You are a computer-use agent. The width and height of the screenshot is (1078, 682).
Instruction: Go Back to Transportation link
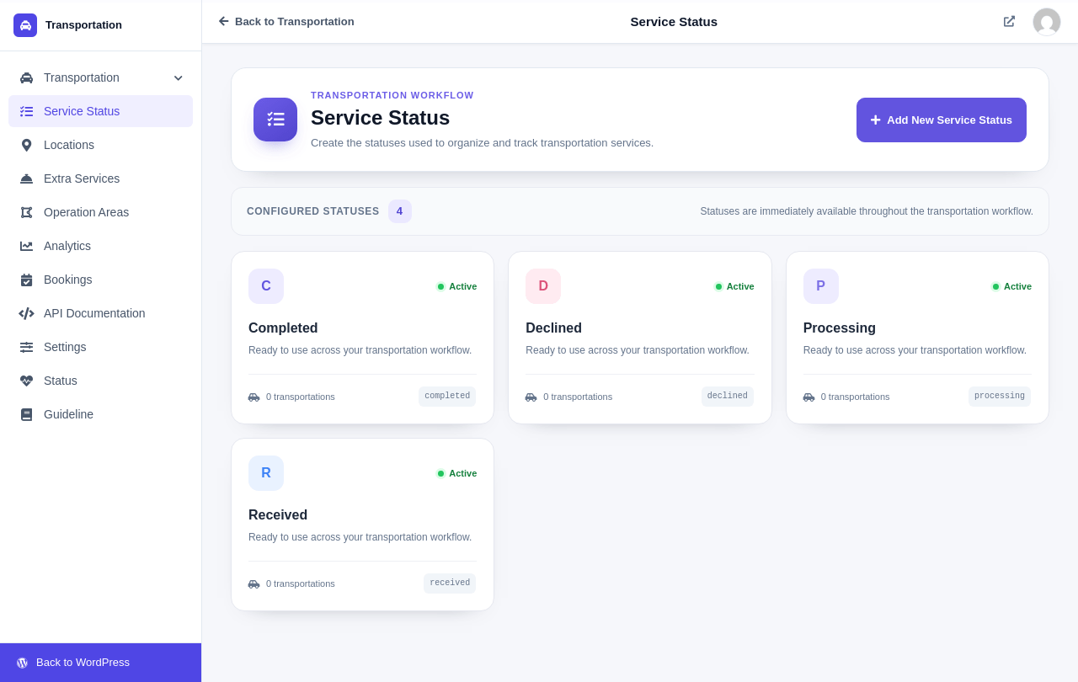coord(286,21)
